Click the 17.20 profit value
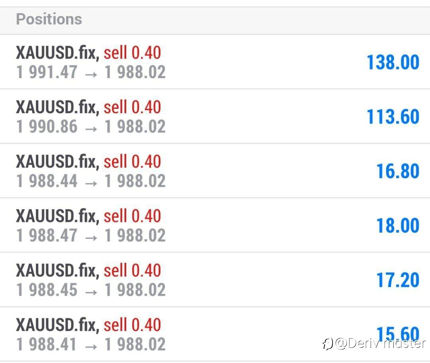The image size is (430, 363). (398, 280)
